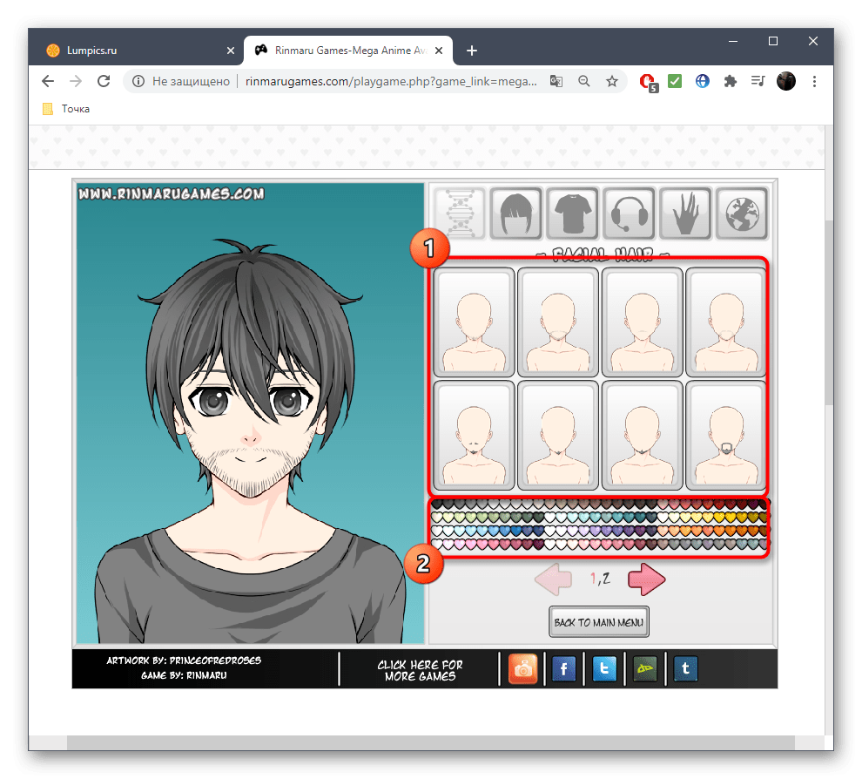This screenshot has height=779, width=862.
Task: Share via the Facebook icon
Action: pyautogui.click(x=564, y=669)
